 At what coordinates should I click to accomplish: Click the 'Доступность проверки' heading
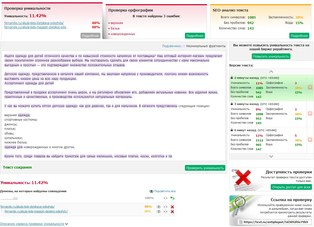point(289,172)
